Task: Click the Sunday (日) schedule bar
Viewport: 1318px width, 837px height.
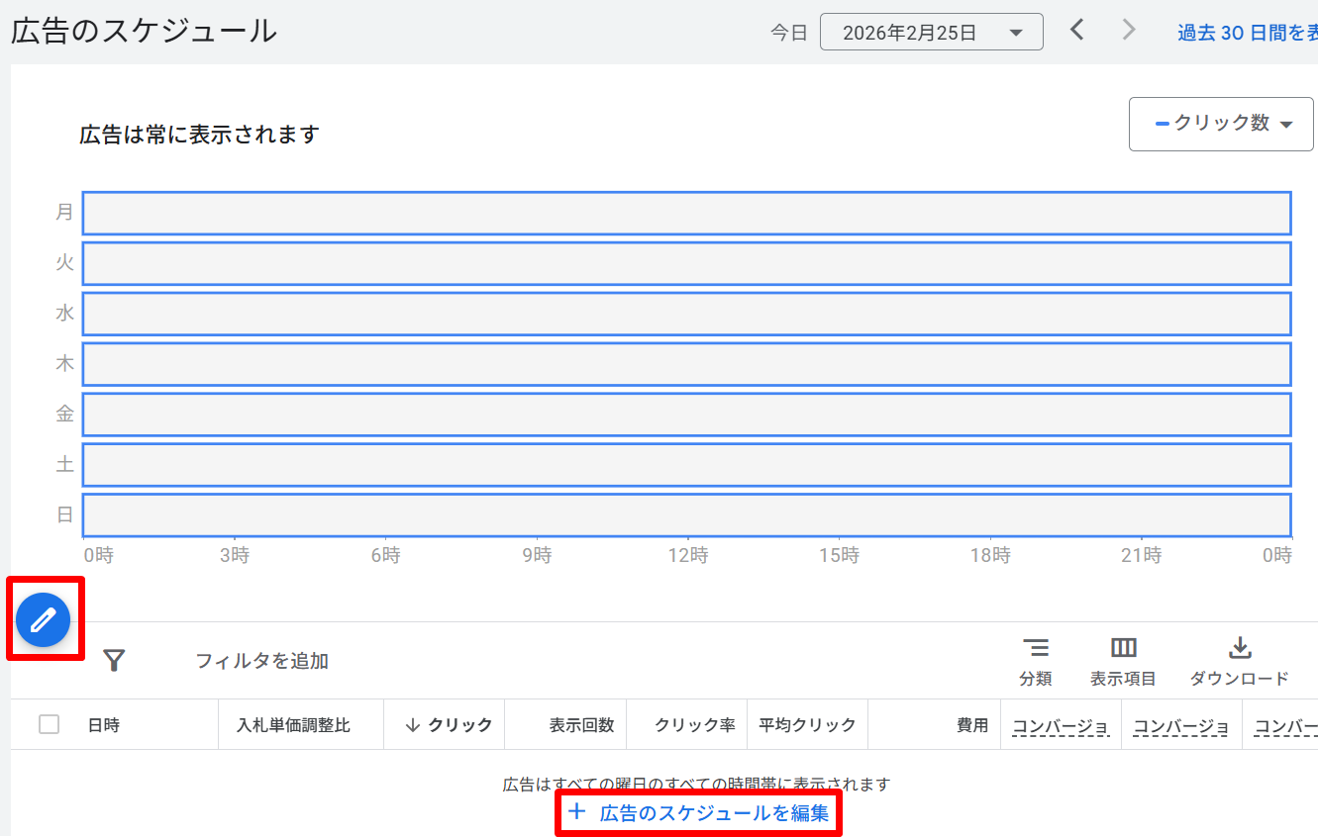Action: 686,514
